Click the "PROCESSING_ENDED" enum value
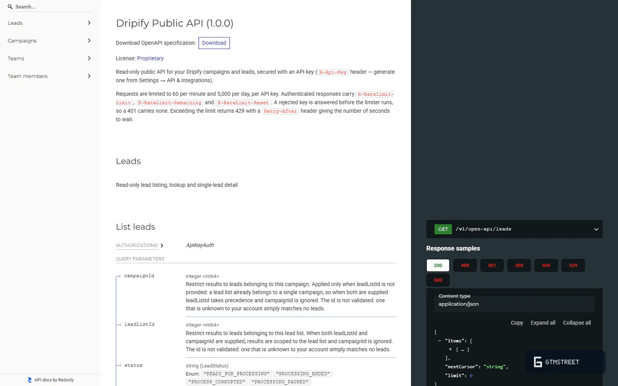Image resolution: width=618 pixels, height=386 pixels. tap(302, 374)
